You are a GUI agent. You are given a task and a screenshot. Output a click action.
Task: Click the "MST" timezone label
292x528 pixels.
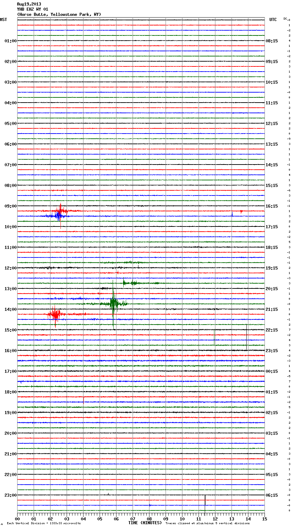tap(3, 20)
